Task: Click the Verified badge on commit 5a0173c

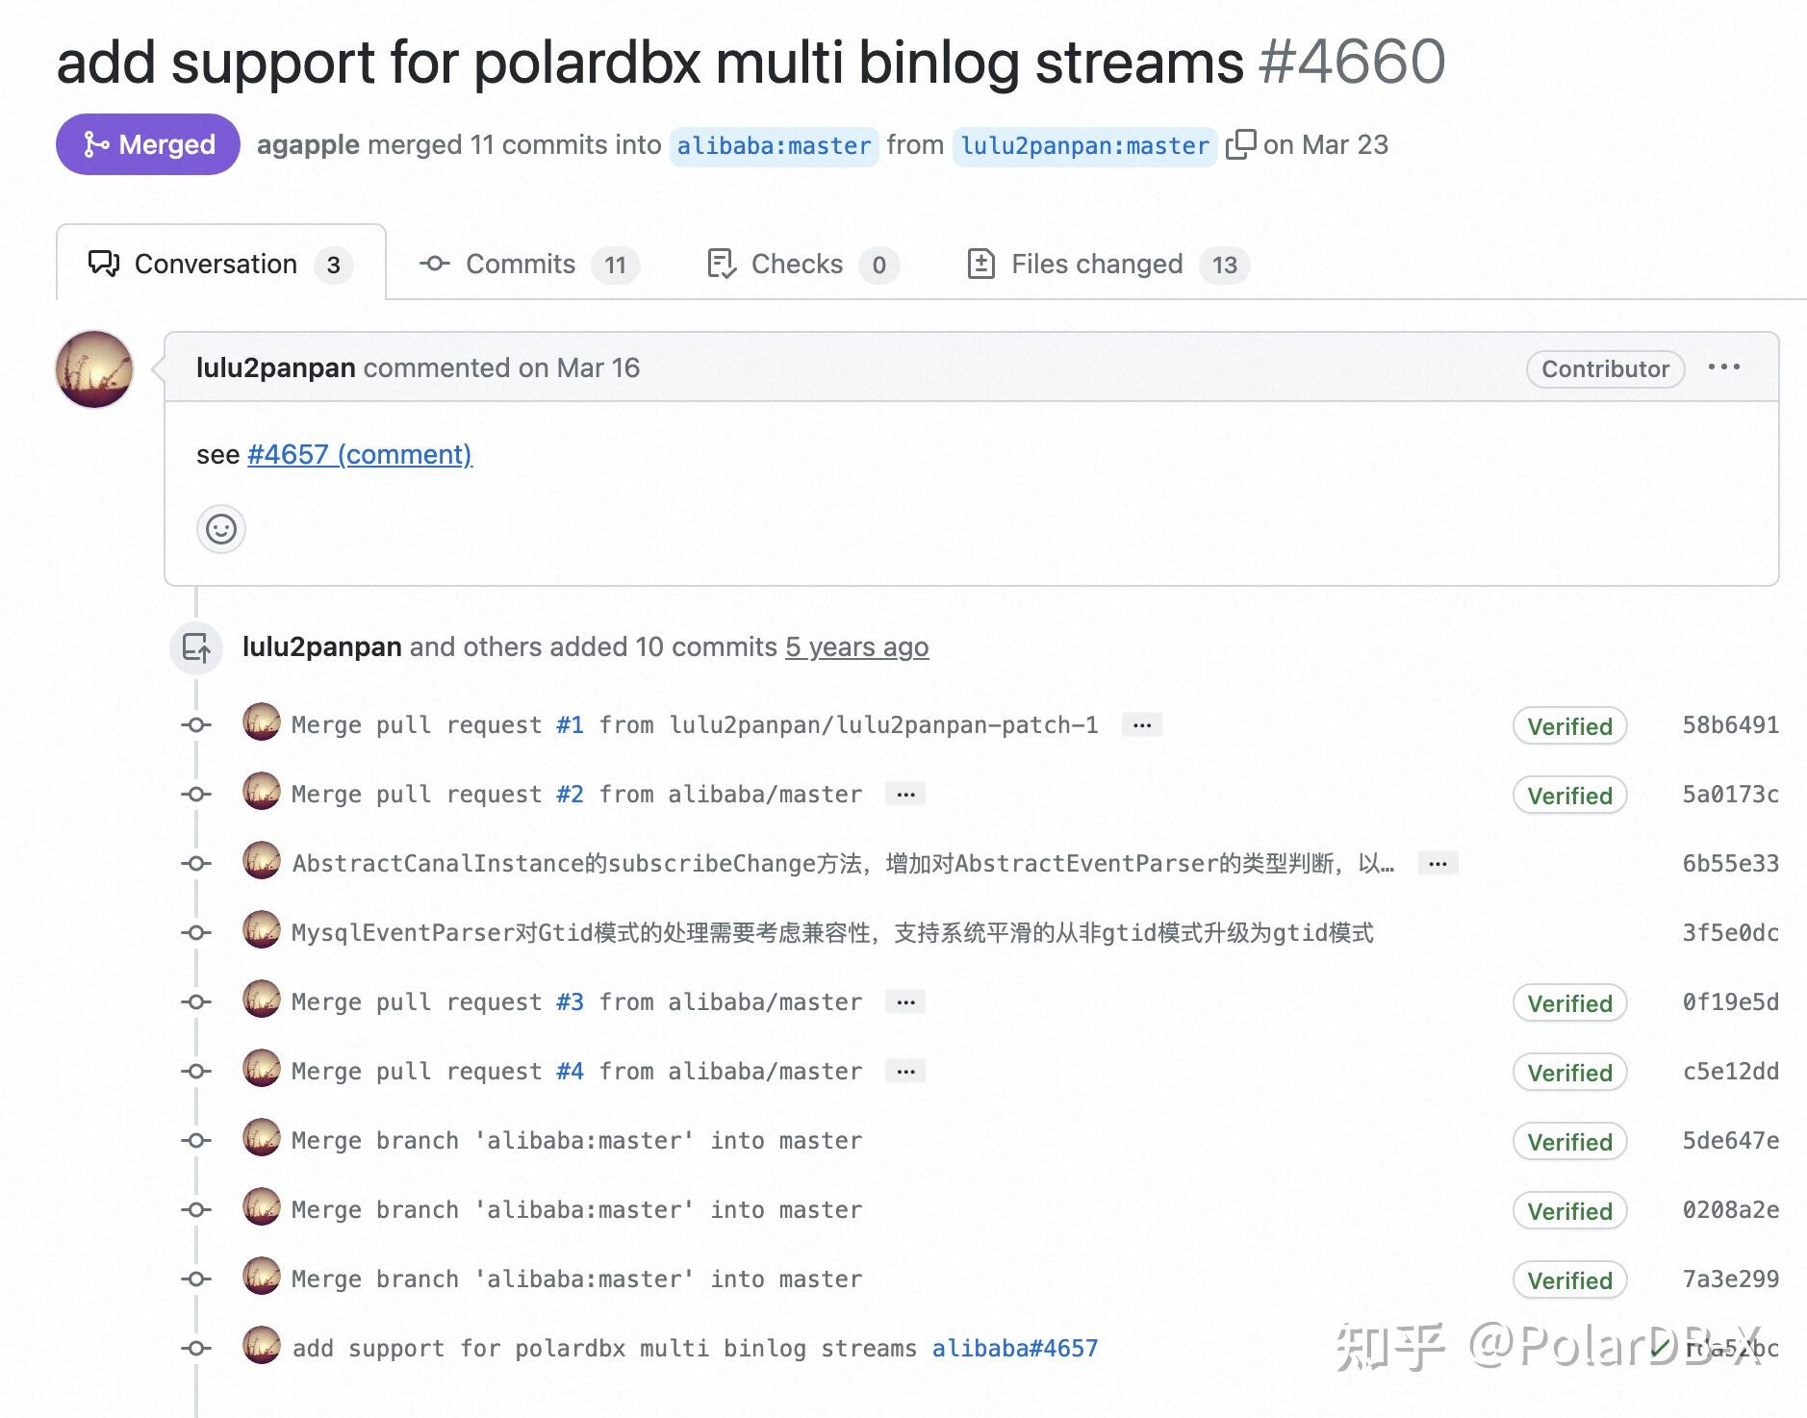Action: click(1568, 795)
